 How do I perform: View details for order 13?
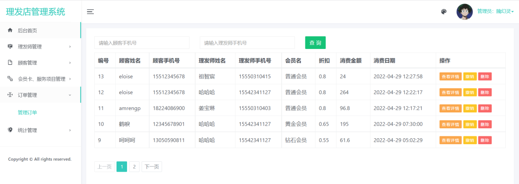click(450, 77)
